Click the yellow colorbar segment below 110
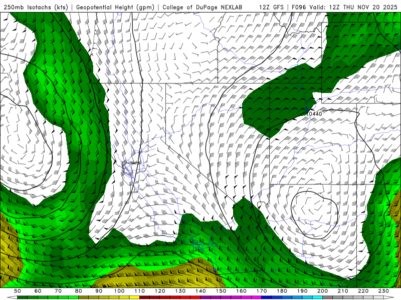This screenshot has height=300, width=401. [134, 297]
